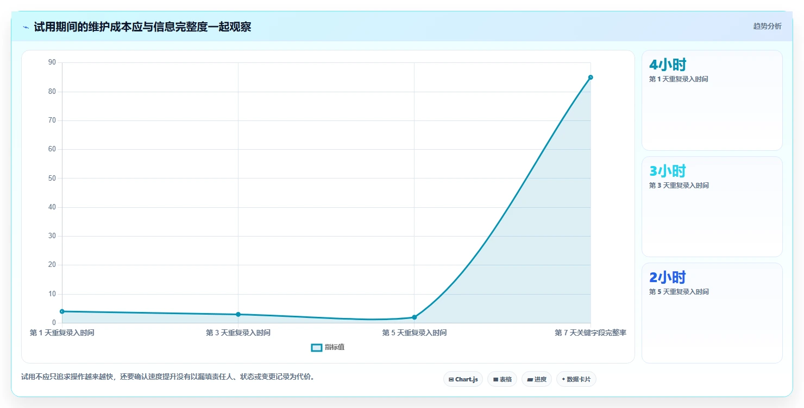
Task: Click the 趋势分析 label in header
Action: click(767, 26)
